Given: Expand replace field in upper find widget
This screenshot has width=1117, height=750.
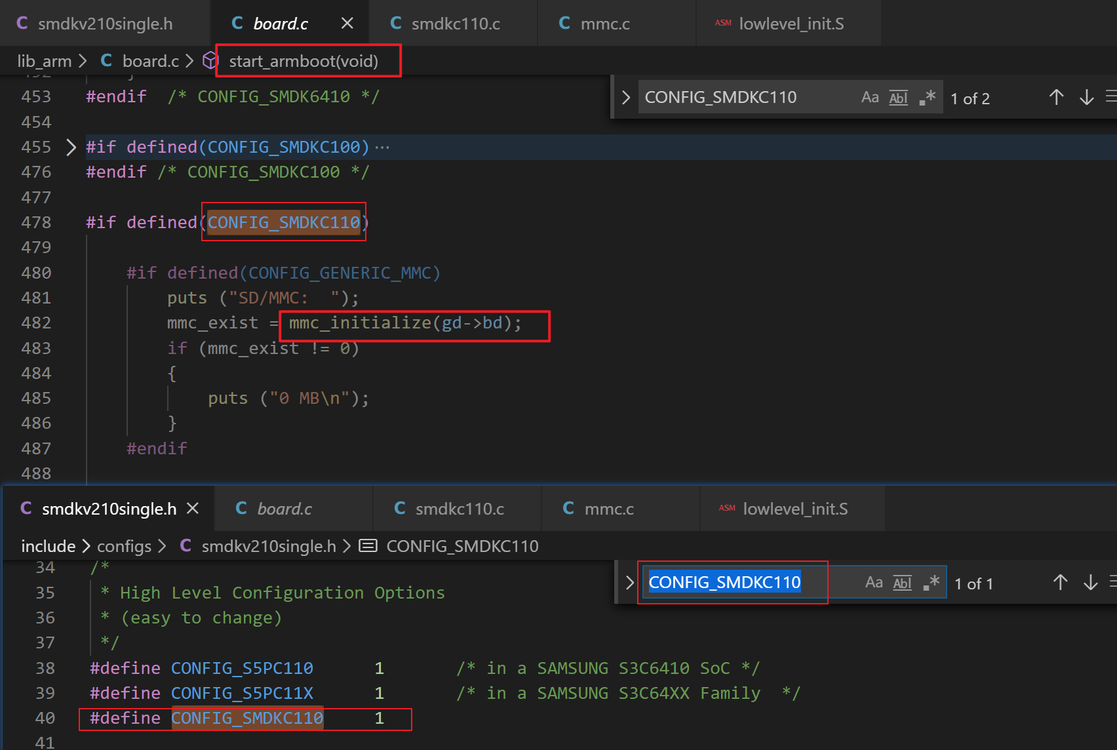Looking at the screenshot, I should [625, 98].
